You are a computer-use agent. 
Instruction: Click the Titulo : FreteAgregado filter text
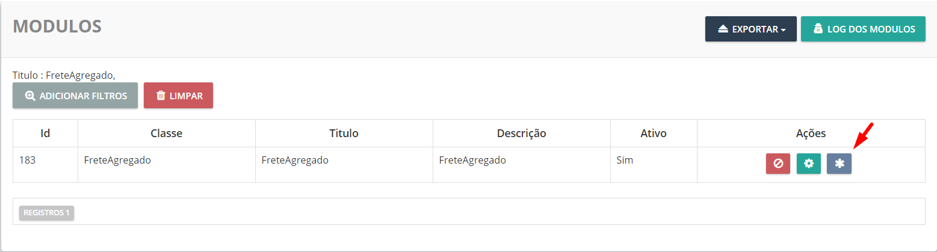pyautogui.click(x=63, y=75)
